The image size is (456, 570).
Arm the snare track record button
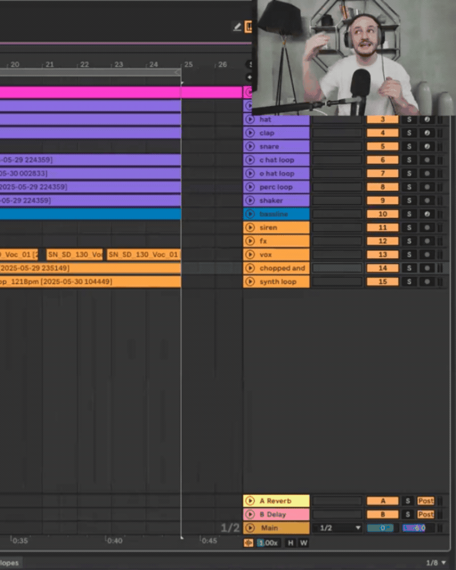tap(427, 146)
